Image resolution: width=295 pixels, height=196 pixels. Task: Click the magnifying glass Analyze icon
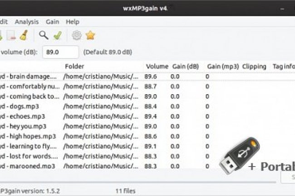[44, 35]
